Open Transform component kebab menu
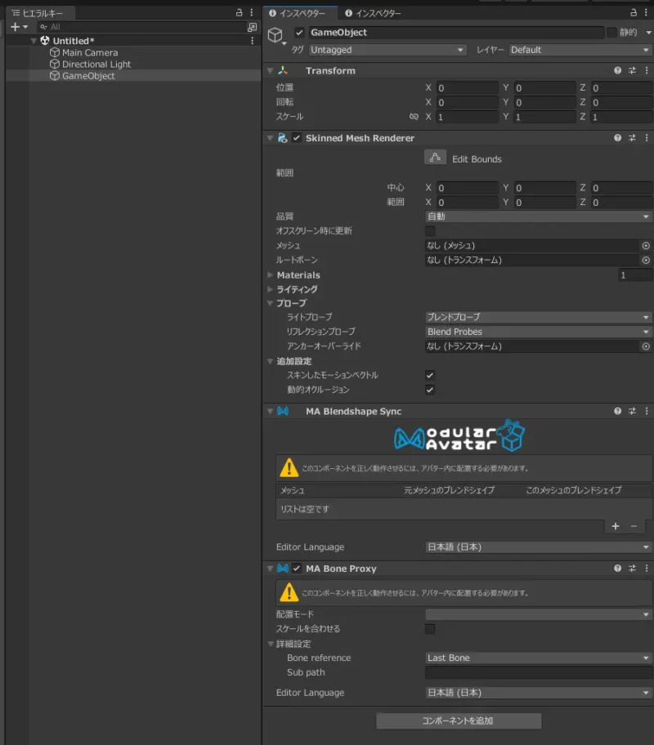This screenshot has height=745, width=654. pyautogui.click(x=647, y=70)
